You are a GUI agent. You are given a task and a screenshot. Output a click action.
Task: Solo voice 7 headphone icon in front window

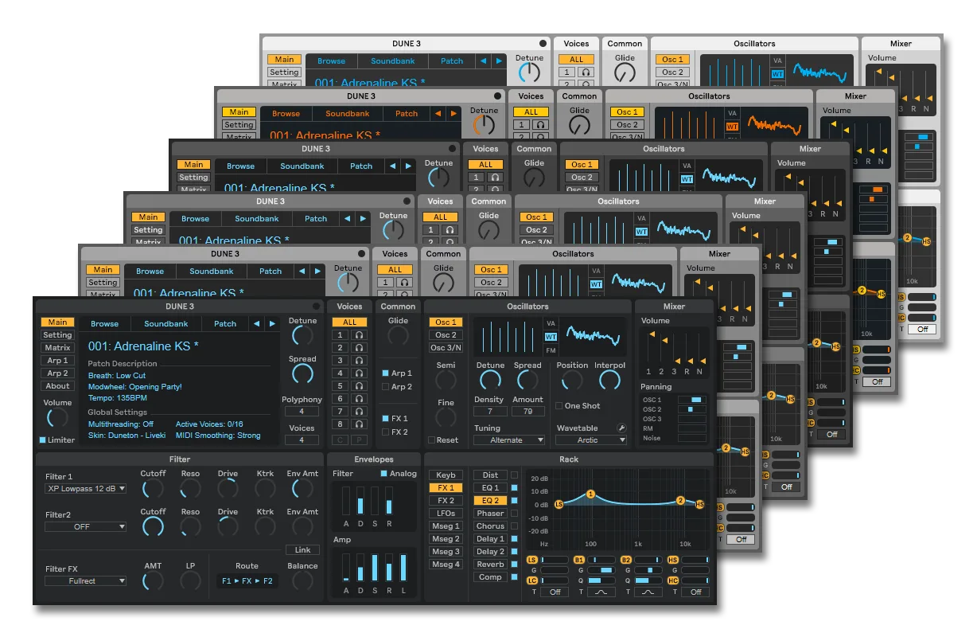[x=360, y=412]
